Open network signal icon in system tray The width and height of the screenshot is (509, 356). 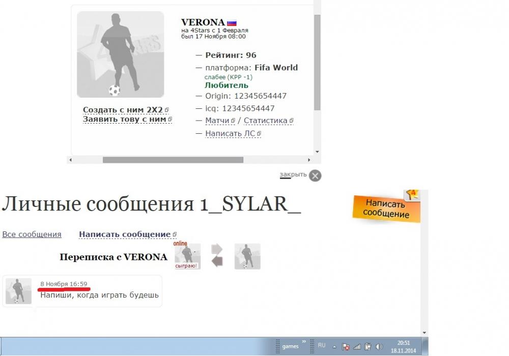(x=356, y=347)
